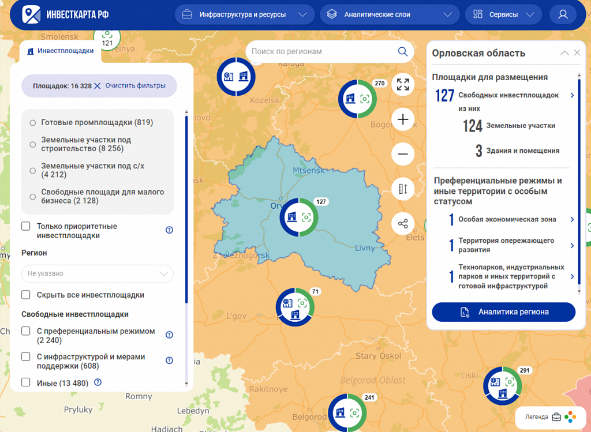The width and height of the screenshot is (591, 432).
Task: Select 'Готовые промплощадки (819)' radio button
Action: tap(33, 122)
